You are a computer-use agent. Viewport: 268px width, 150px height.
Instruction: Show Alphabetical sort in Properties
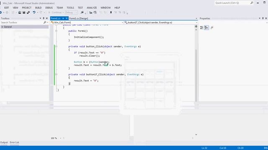206,27
